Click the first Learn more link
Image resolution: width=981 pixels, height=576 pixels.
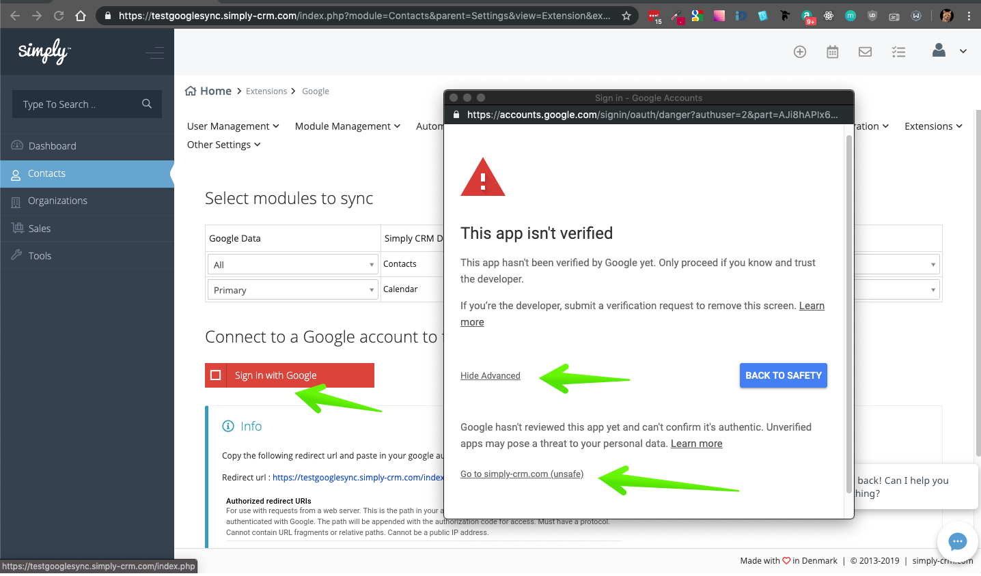(x=812, y=306)
